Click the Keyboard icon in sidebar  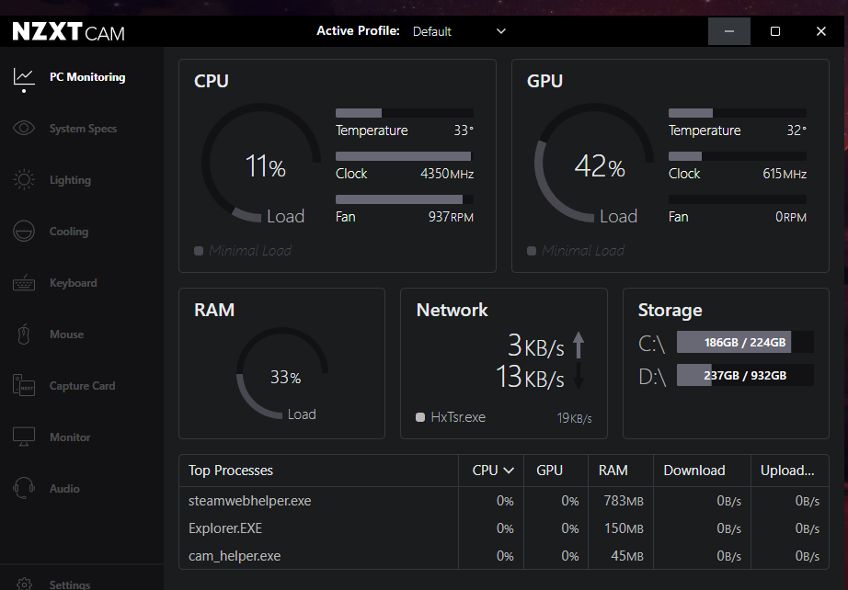pyautogui.click(x=24, y=283)
